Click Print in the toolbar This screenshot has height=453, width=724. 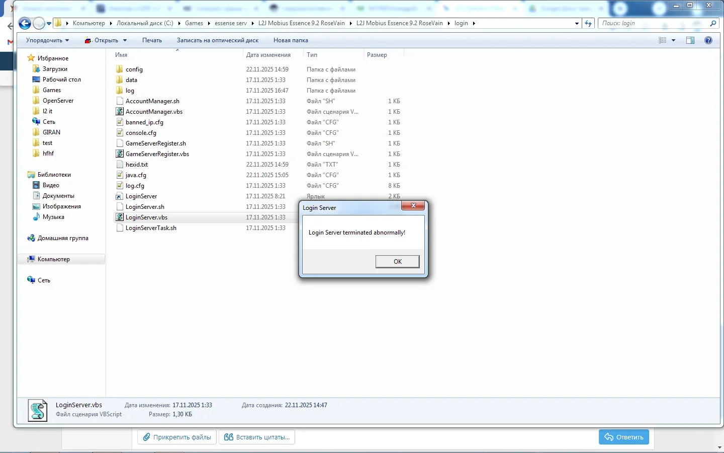pyautogui.click(x=152, y=40)
